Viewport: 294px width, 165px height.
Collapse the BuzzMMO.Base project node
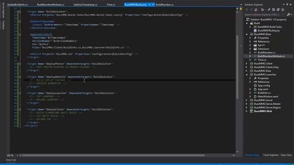coord(247,34)
